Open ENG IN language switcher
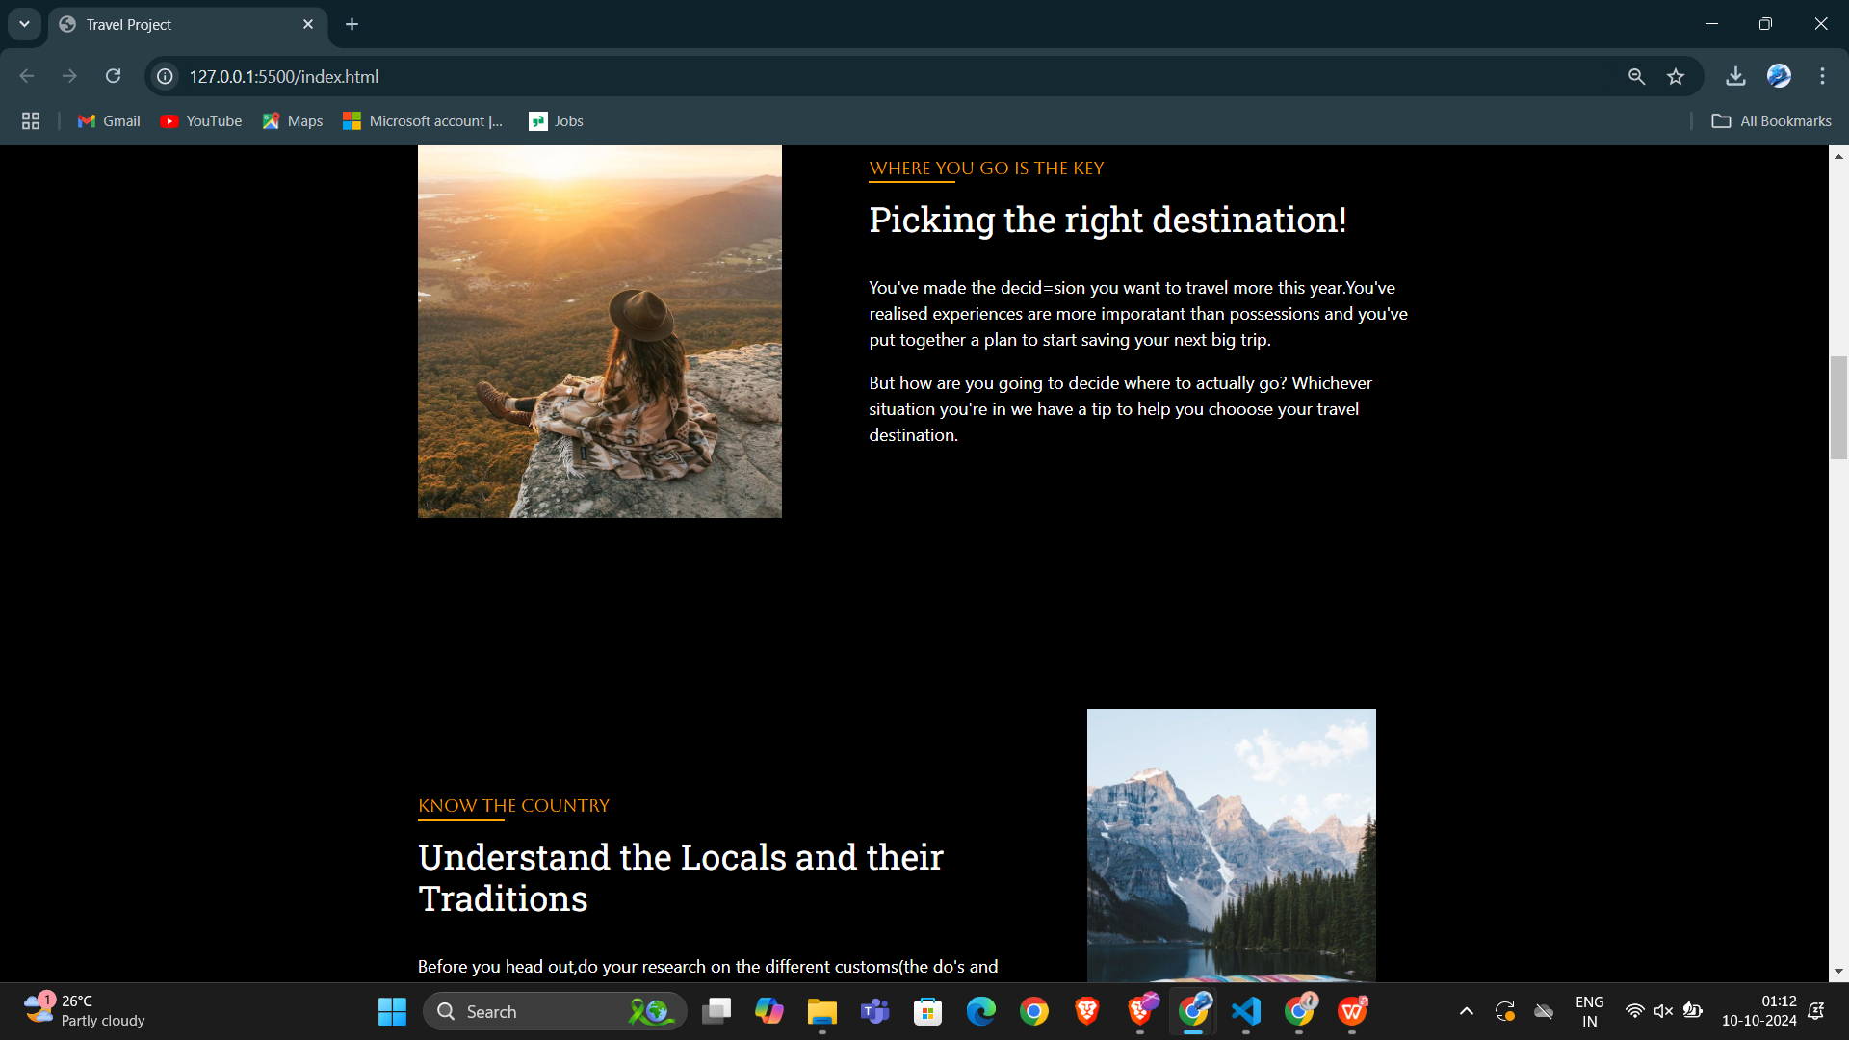The height and width of the screenshot is (1040, 1849). point(1589,1011)
